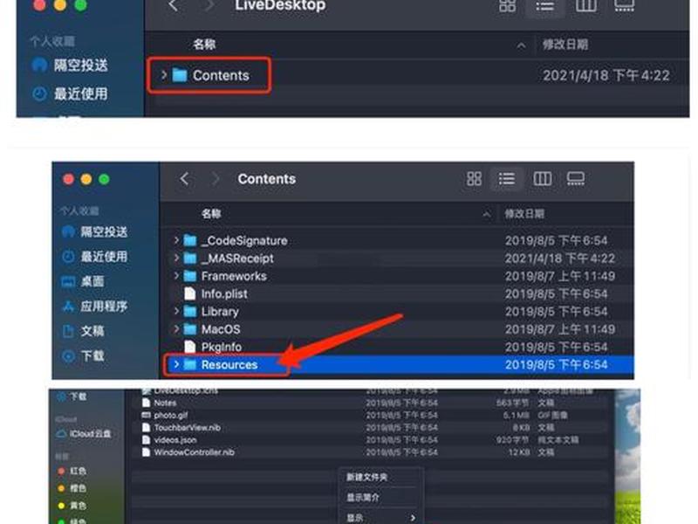Go back in the LiveDesktop window
Screen dimensions: 698x524
click(x=174, y=6)
